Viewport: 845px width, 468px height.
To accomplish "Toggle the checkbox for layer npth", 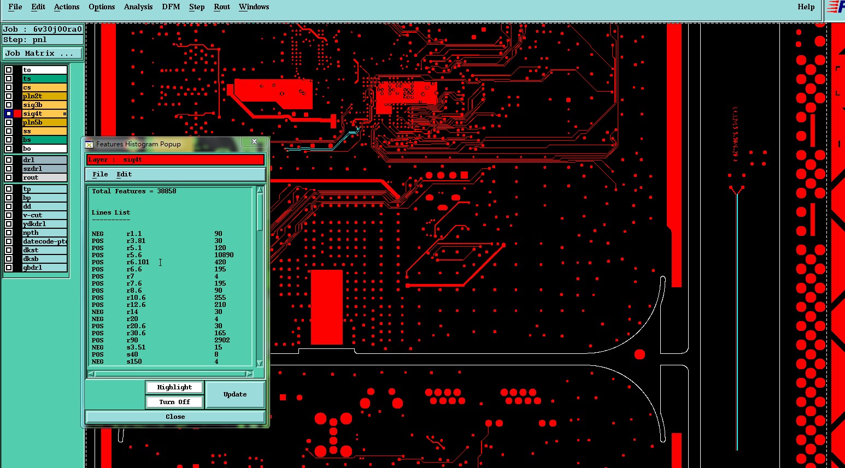I will [x=9, y=233].
